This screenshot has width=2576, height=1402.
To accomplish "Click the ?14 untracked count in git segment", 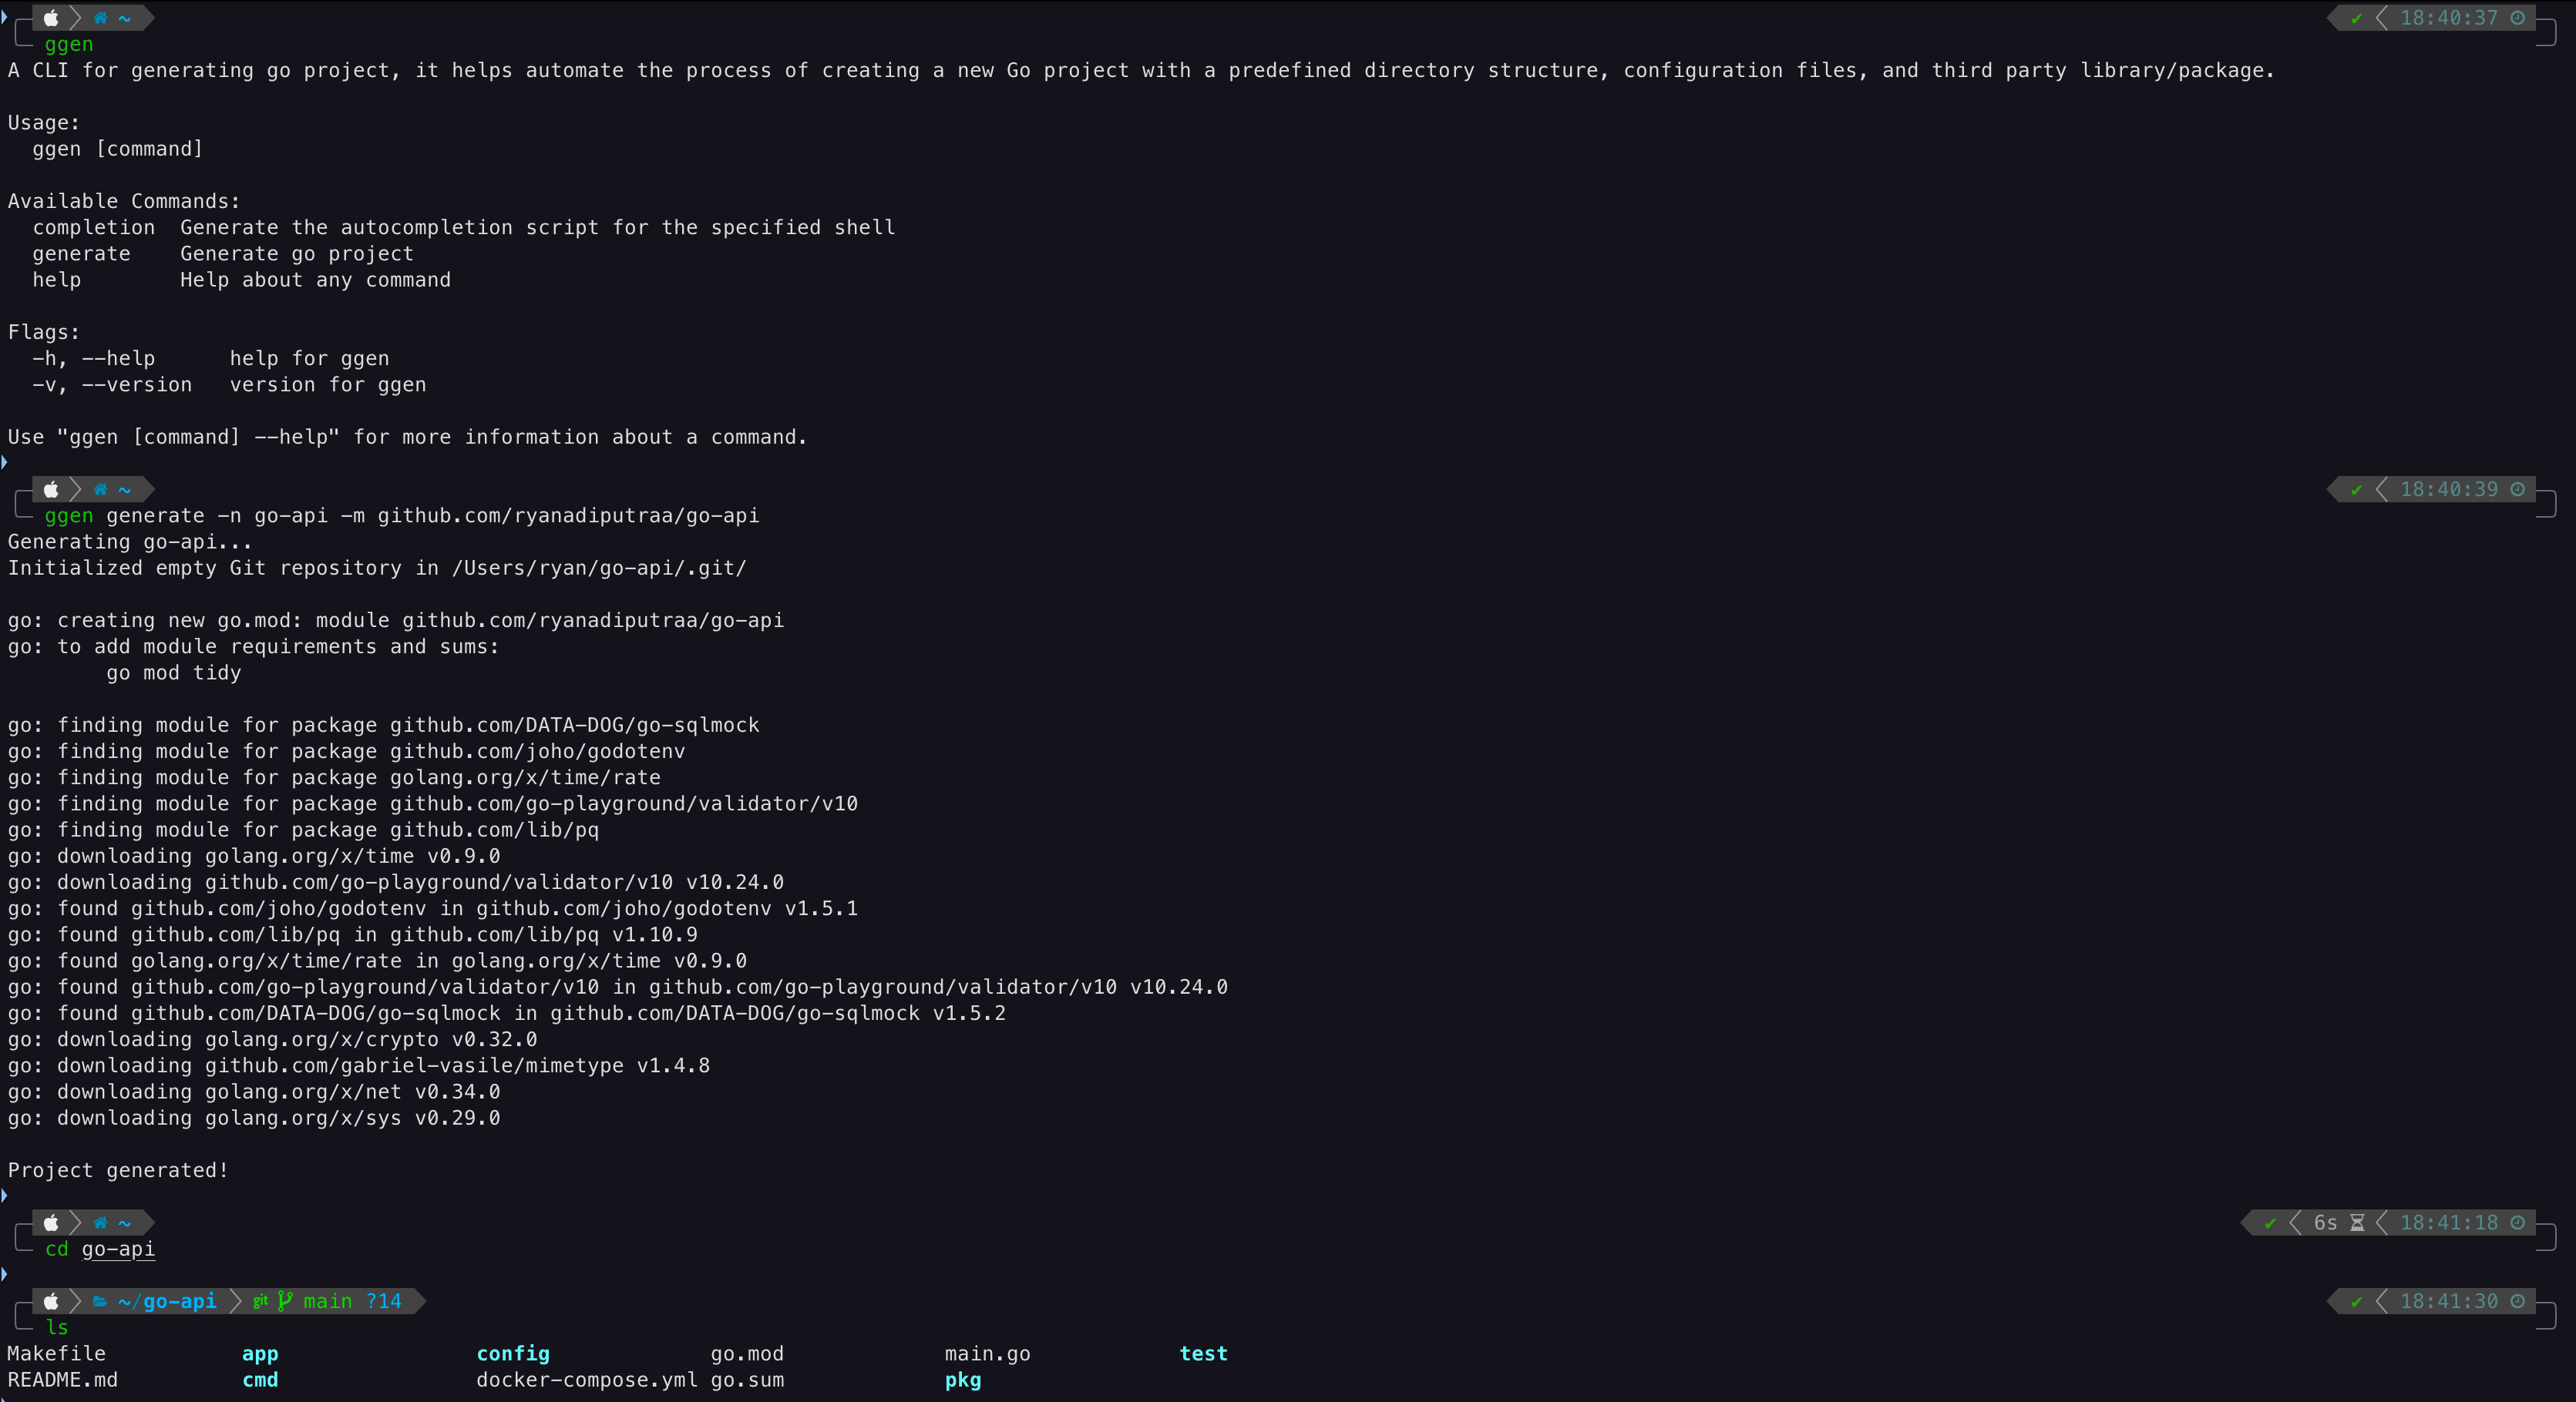I will [x=383, y=1301].
